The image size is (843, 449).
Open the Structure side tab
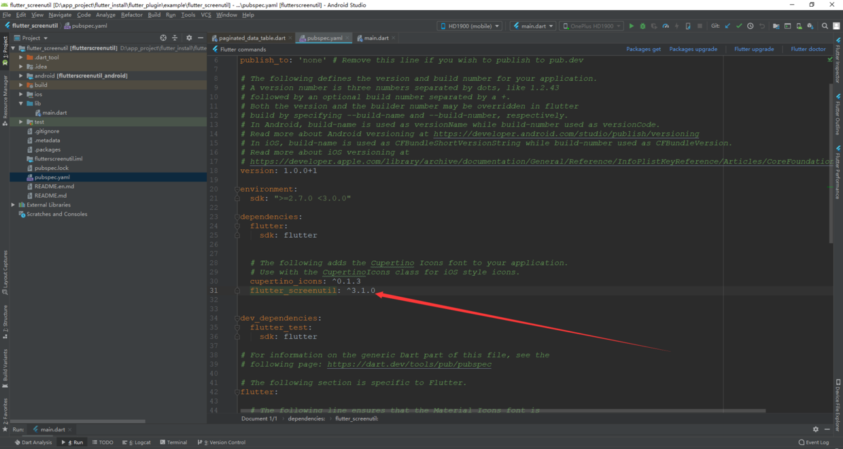pos(5,322)
